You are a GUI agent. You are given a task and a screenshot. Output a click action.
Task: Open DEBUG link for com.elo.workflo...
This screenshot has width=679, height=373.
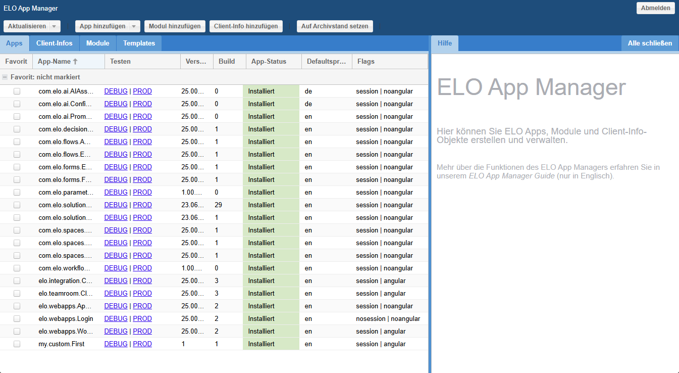pos(116,268)
